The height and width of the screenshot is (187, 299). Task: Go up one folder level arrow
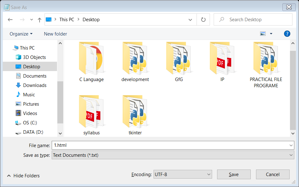pyautogui.click(x=40, y=20)
